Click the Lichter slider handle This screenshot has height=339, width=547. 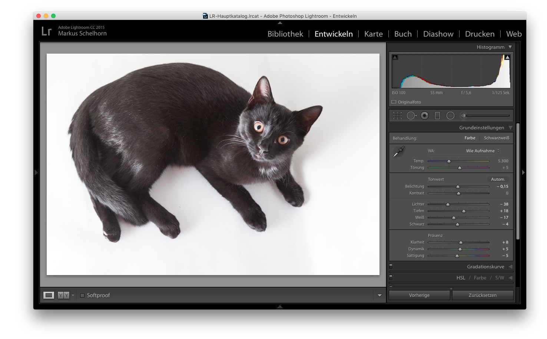[448, 204]
